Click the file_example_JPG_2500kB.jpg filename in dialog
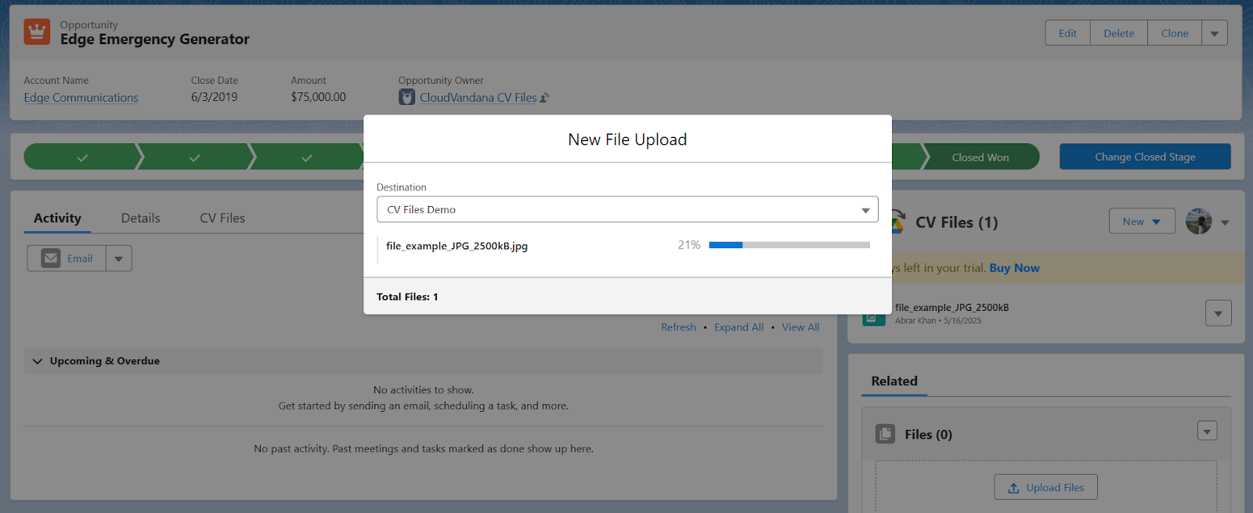 [x=457, y=246]
